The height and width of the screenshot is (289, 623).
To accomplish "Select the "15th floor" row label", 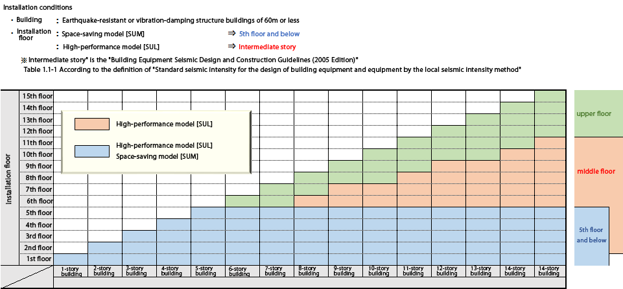I will [x=38, y=96].
